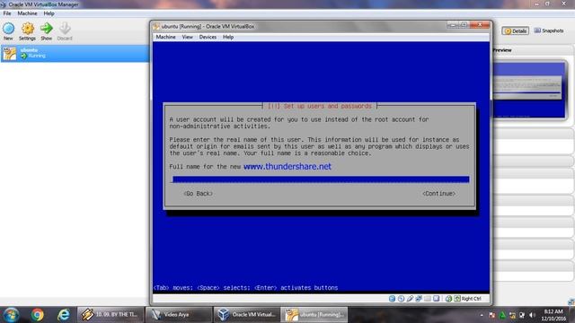Show hidden tray icons arrow
The width and height of the screenshot is (575, 323).
[x=482, y=315]
